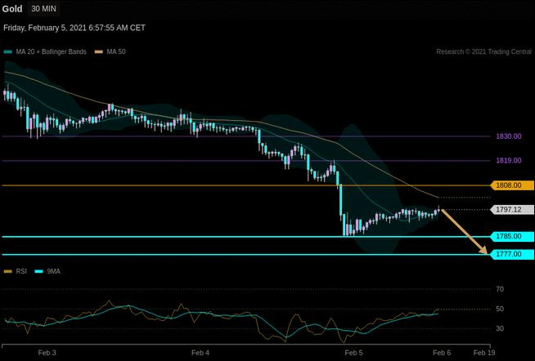Click the 1777.00 support price tag
Screen dimensions: 535x361
[x=512, y=254]
